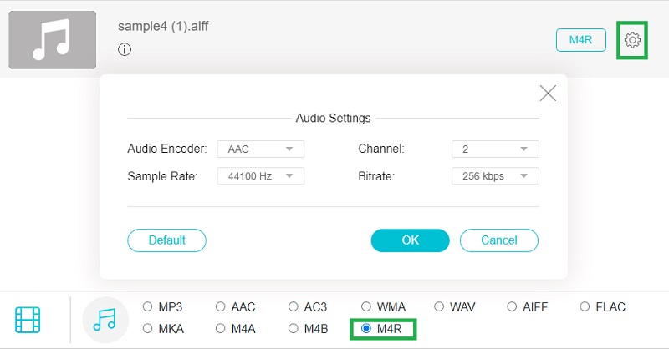This screenshot has height=349, width=669.
Task: Expand the Channel dropdown
Action: (494, 149)
